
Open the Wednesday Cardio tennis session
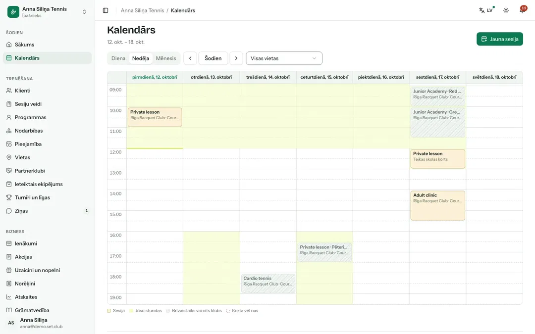pyautogui.click(x=268, y=284)
